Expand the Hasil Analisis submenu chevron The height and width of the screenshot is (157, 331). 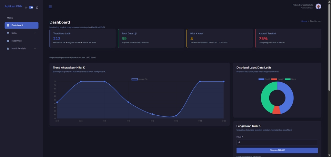click(35, 49)
